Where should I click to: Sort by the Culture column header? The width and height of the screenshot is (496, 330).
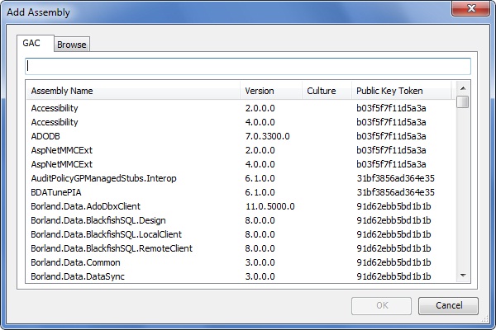click(x=327, y=91)
